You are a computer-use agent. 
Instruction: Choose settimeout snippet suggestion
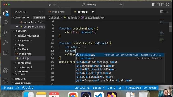pyautogui.click(x=120, y=58)
